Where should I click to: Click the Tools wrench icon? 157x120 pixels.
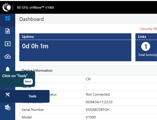pos(8,95)
